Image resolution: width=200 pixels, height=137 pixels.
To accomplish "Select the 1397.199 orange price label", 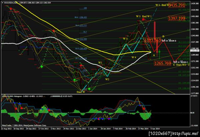I will click(177, 18).
